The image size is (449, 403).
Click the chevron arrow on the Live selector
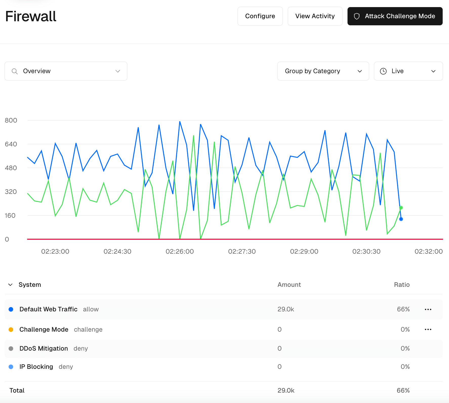[433, 71]
